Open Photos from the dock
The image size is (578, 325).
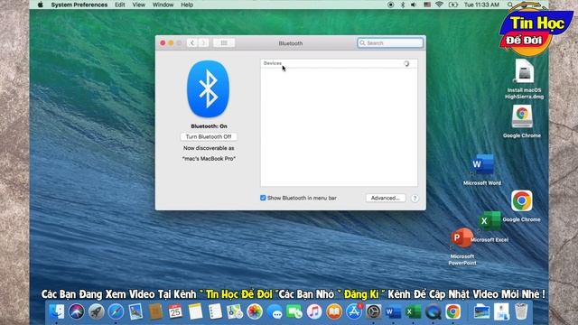click(255, 311)
